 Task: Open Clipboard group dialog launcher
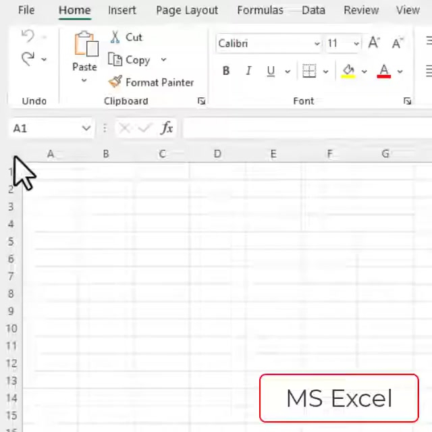pos(201,101)
